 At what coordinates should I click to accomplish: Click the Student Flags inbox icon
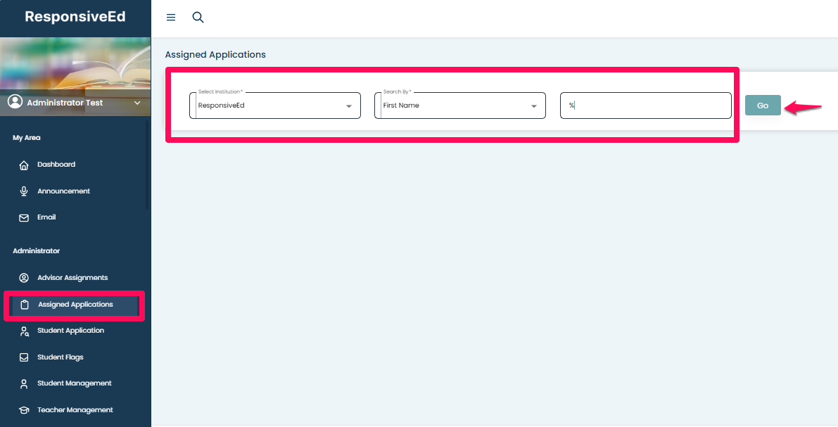(24, 357)
